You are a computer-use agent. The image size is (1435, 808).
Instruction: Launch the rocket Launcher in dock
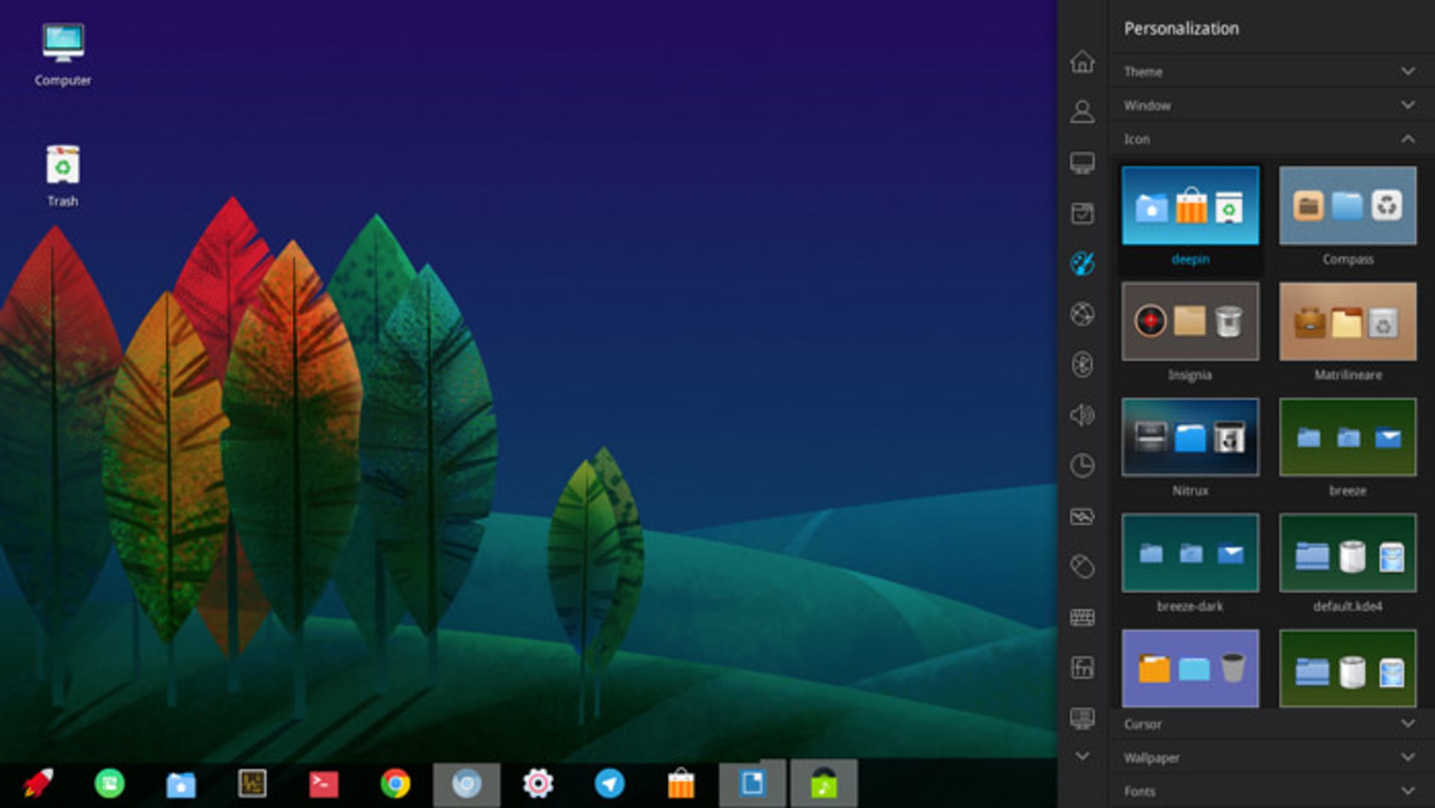coord(38,783)
